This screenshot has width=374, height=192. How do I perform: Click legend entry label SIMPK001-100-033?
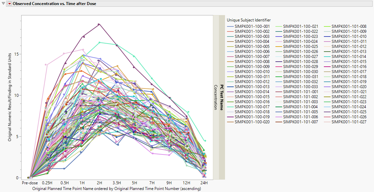click(x=300, y=87)
